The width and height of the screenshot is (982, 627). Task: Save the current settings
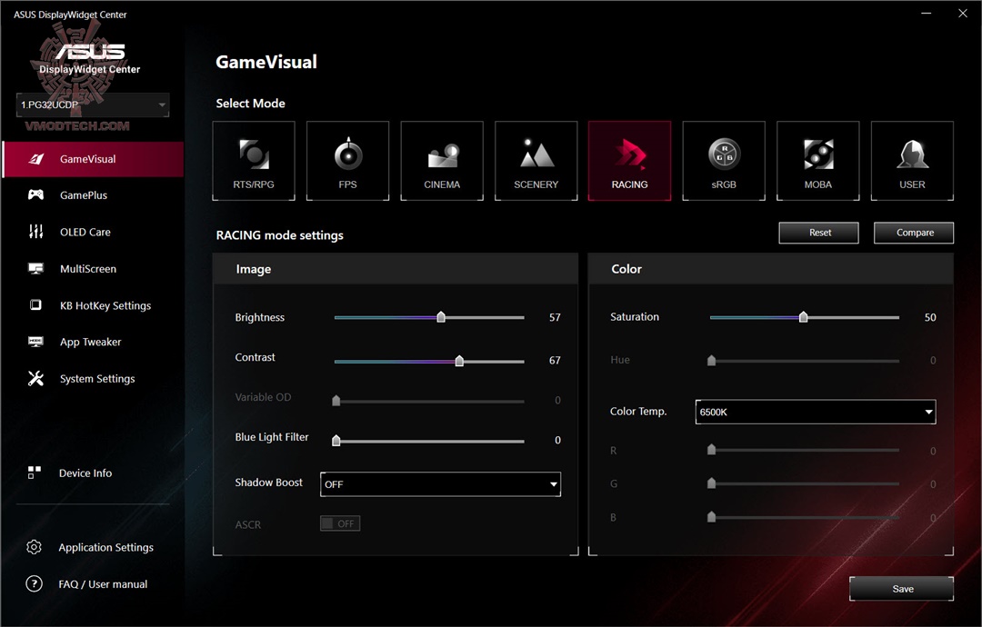(x=901, y=589)
